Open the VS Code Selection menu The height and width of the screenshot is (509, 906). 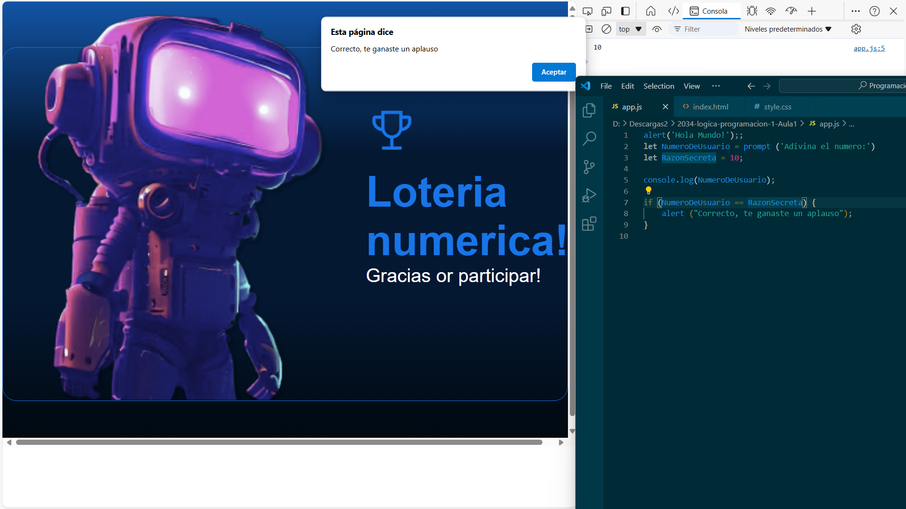tap(659, 86)
